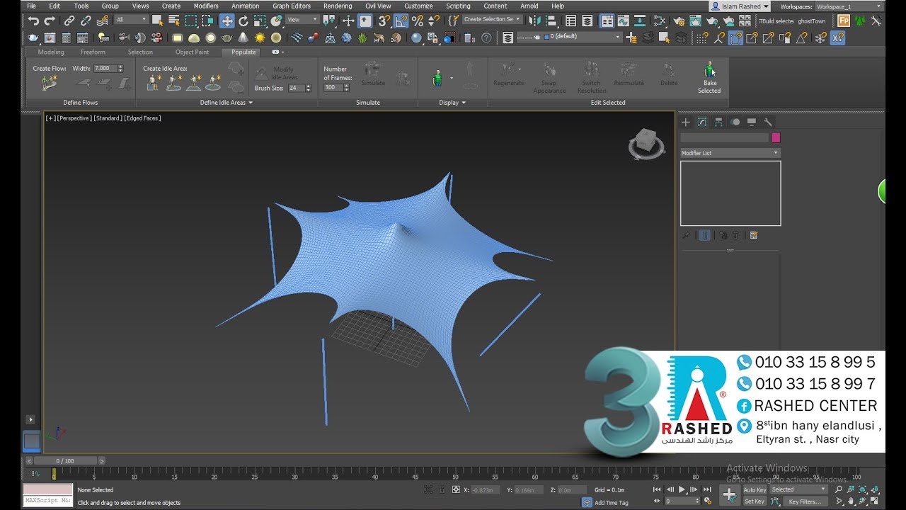Open the All selection filter dropdown

pyautogui.click(x=131, y=20)
